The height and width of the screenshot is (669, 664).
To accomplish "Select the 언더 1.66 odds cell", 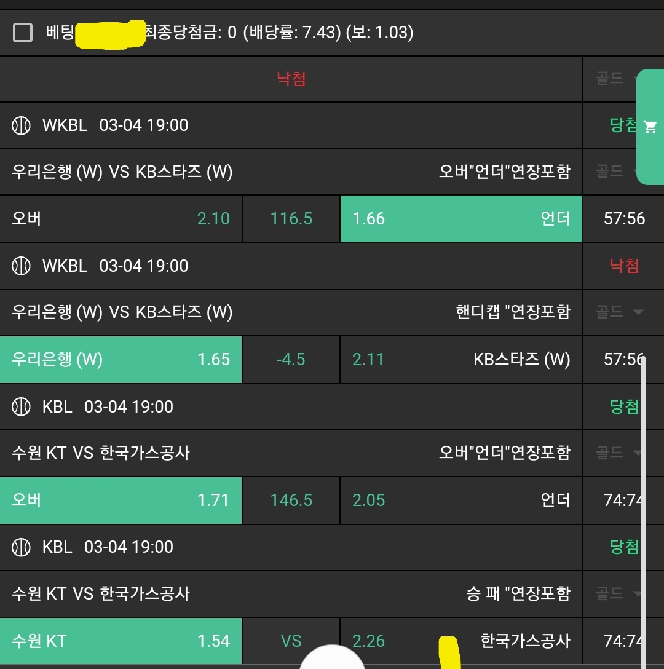I will 461,219.
